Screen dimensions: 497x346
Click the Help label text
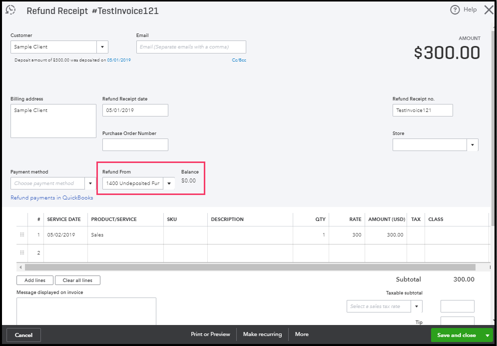(x=470, y=9)
